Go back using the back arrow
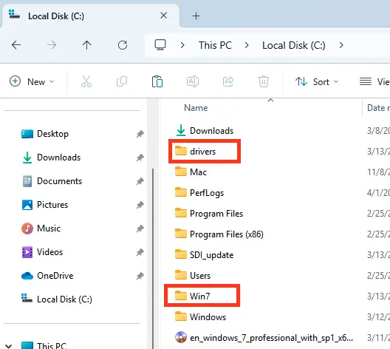This screenshot has height=349, width=390. (16, 45)
